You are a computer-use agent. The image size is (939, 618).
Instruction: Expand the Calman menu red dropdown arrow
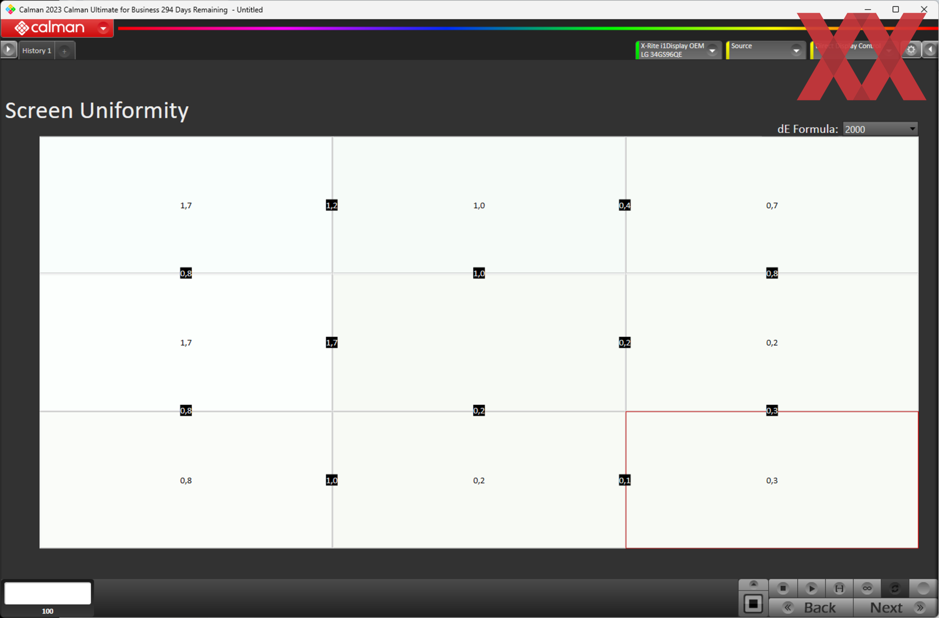(103, 28)
